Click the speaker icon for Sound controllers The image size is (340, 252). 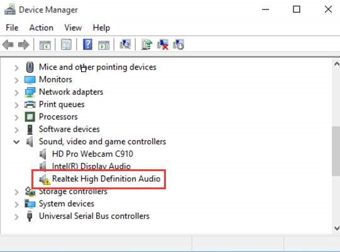[x=30, y=142]
